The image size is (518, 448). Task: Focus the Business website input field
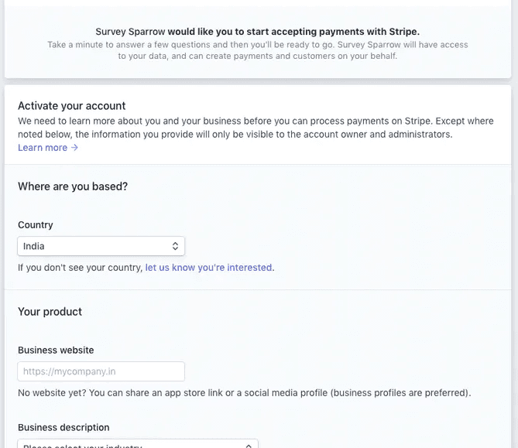[x=101, y=371]
